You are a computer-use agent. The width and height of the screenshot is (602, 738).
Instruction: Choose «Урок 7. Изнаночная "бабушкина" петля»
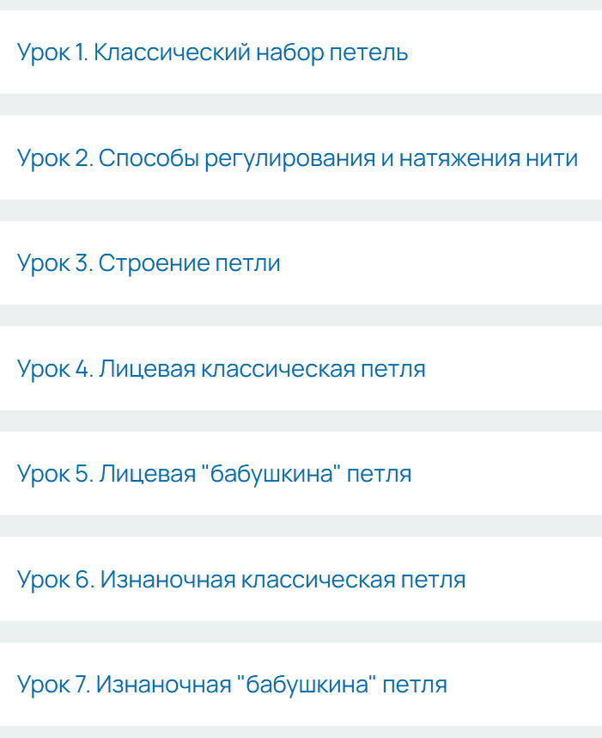pos(232,685)
